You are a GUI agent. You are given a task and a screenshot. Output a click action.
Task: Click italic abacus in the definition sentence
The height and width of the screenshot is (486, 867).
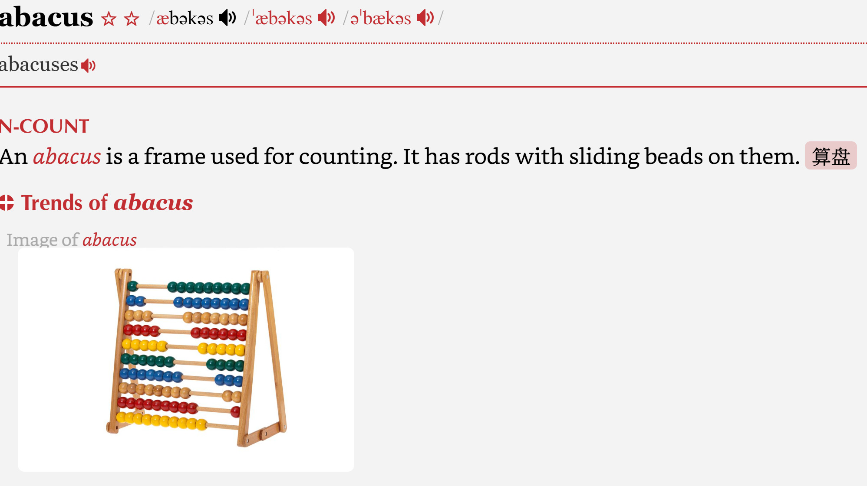tap(67, 156)
